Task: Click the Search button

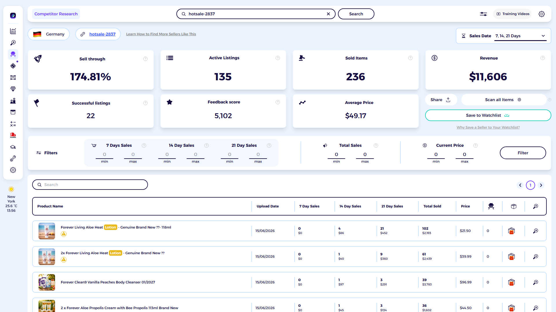Action: point(356,14)
